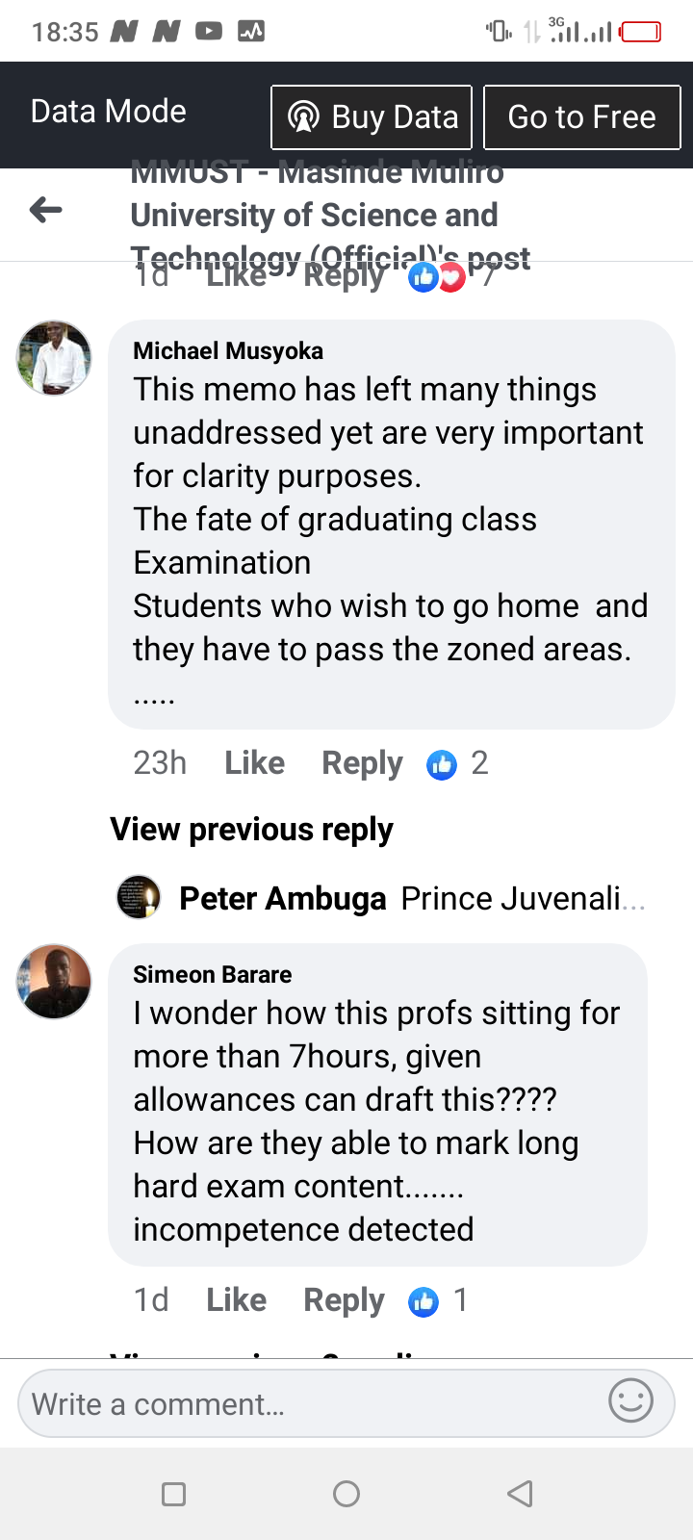Tap the Go to Free button
Screen dimensions: 693x1540
[582, 117]
